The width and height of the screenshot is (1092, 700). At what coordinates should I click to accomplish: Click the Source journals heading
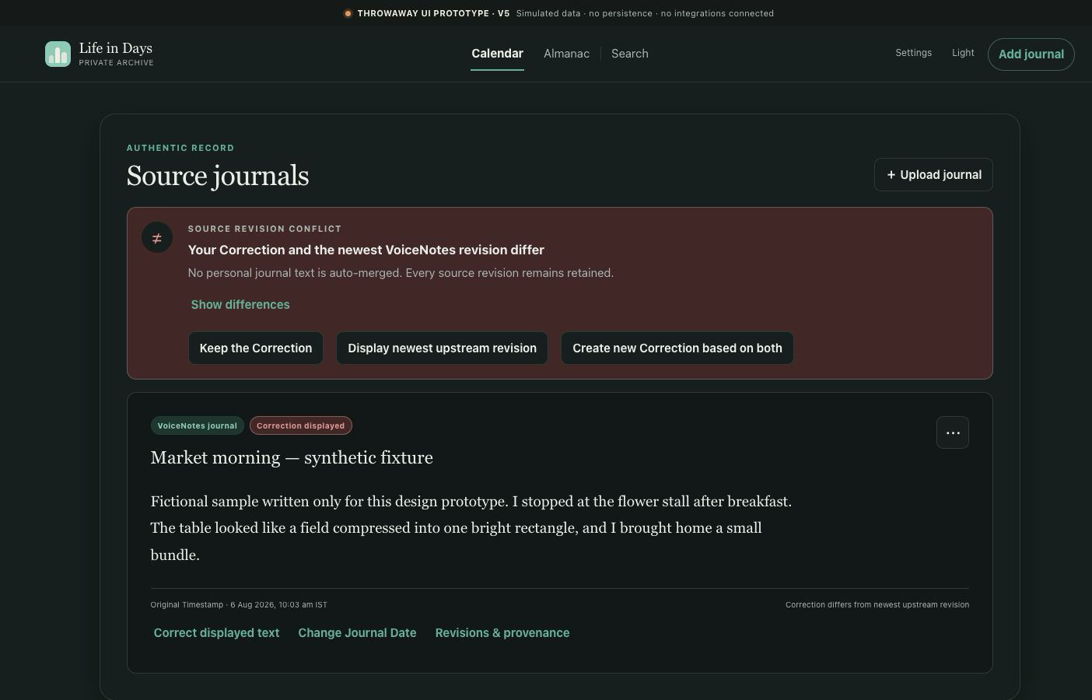click(x=218, y=176)
